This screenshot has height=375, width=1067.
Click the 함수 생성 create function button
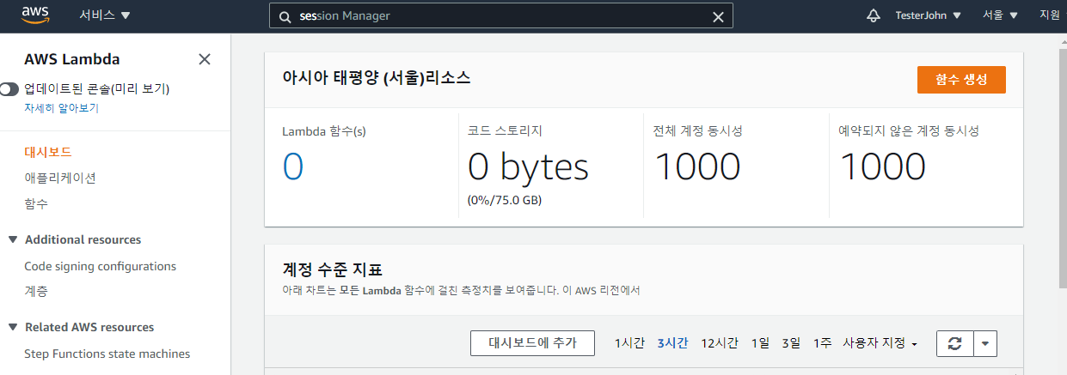tap(961, 79)
